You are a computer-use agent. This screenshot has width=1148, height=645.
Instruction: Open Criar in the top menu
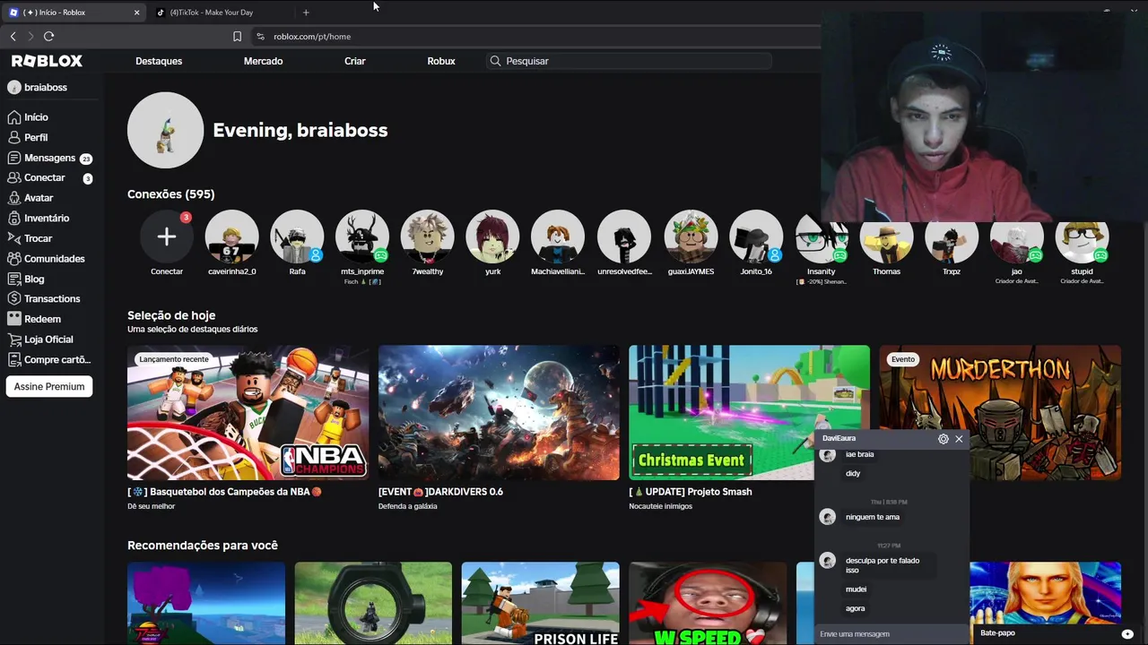355,61
